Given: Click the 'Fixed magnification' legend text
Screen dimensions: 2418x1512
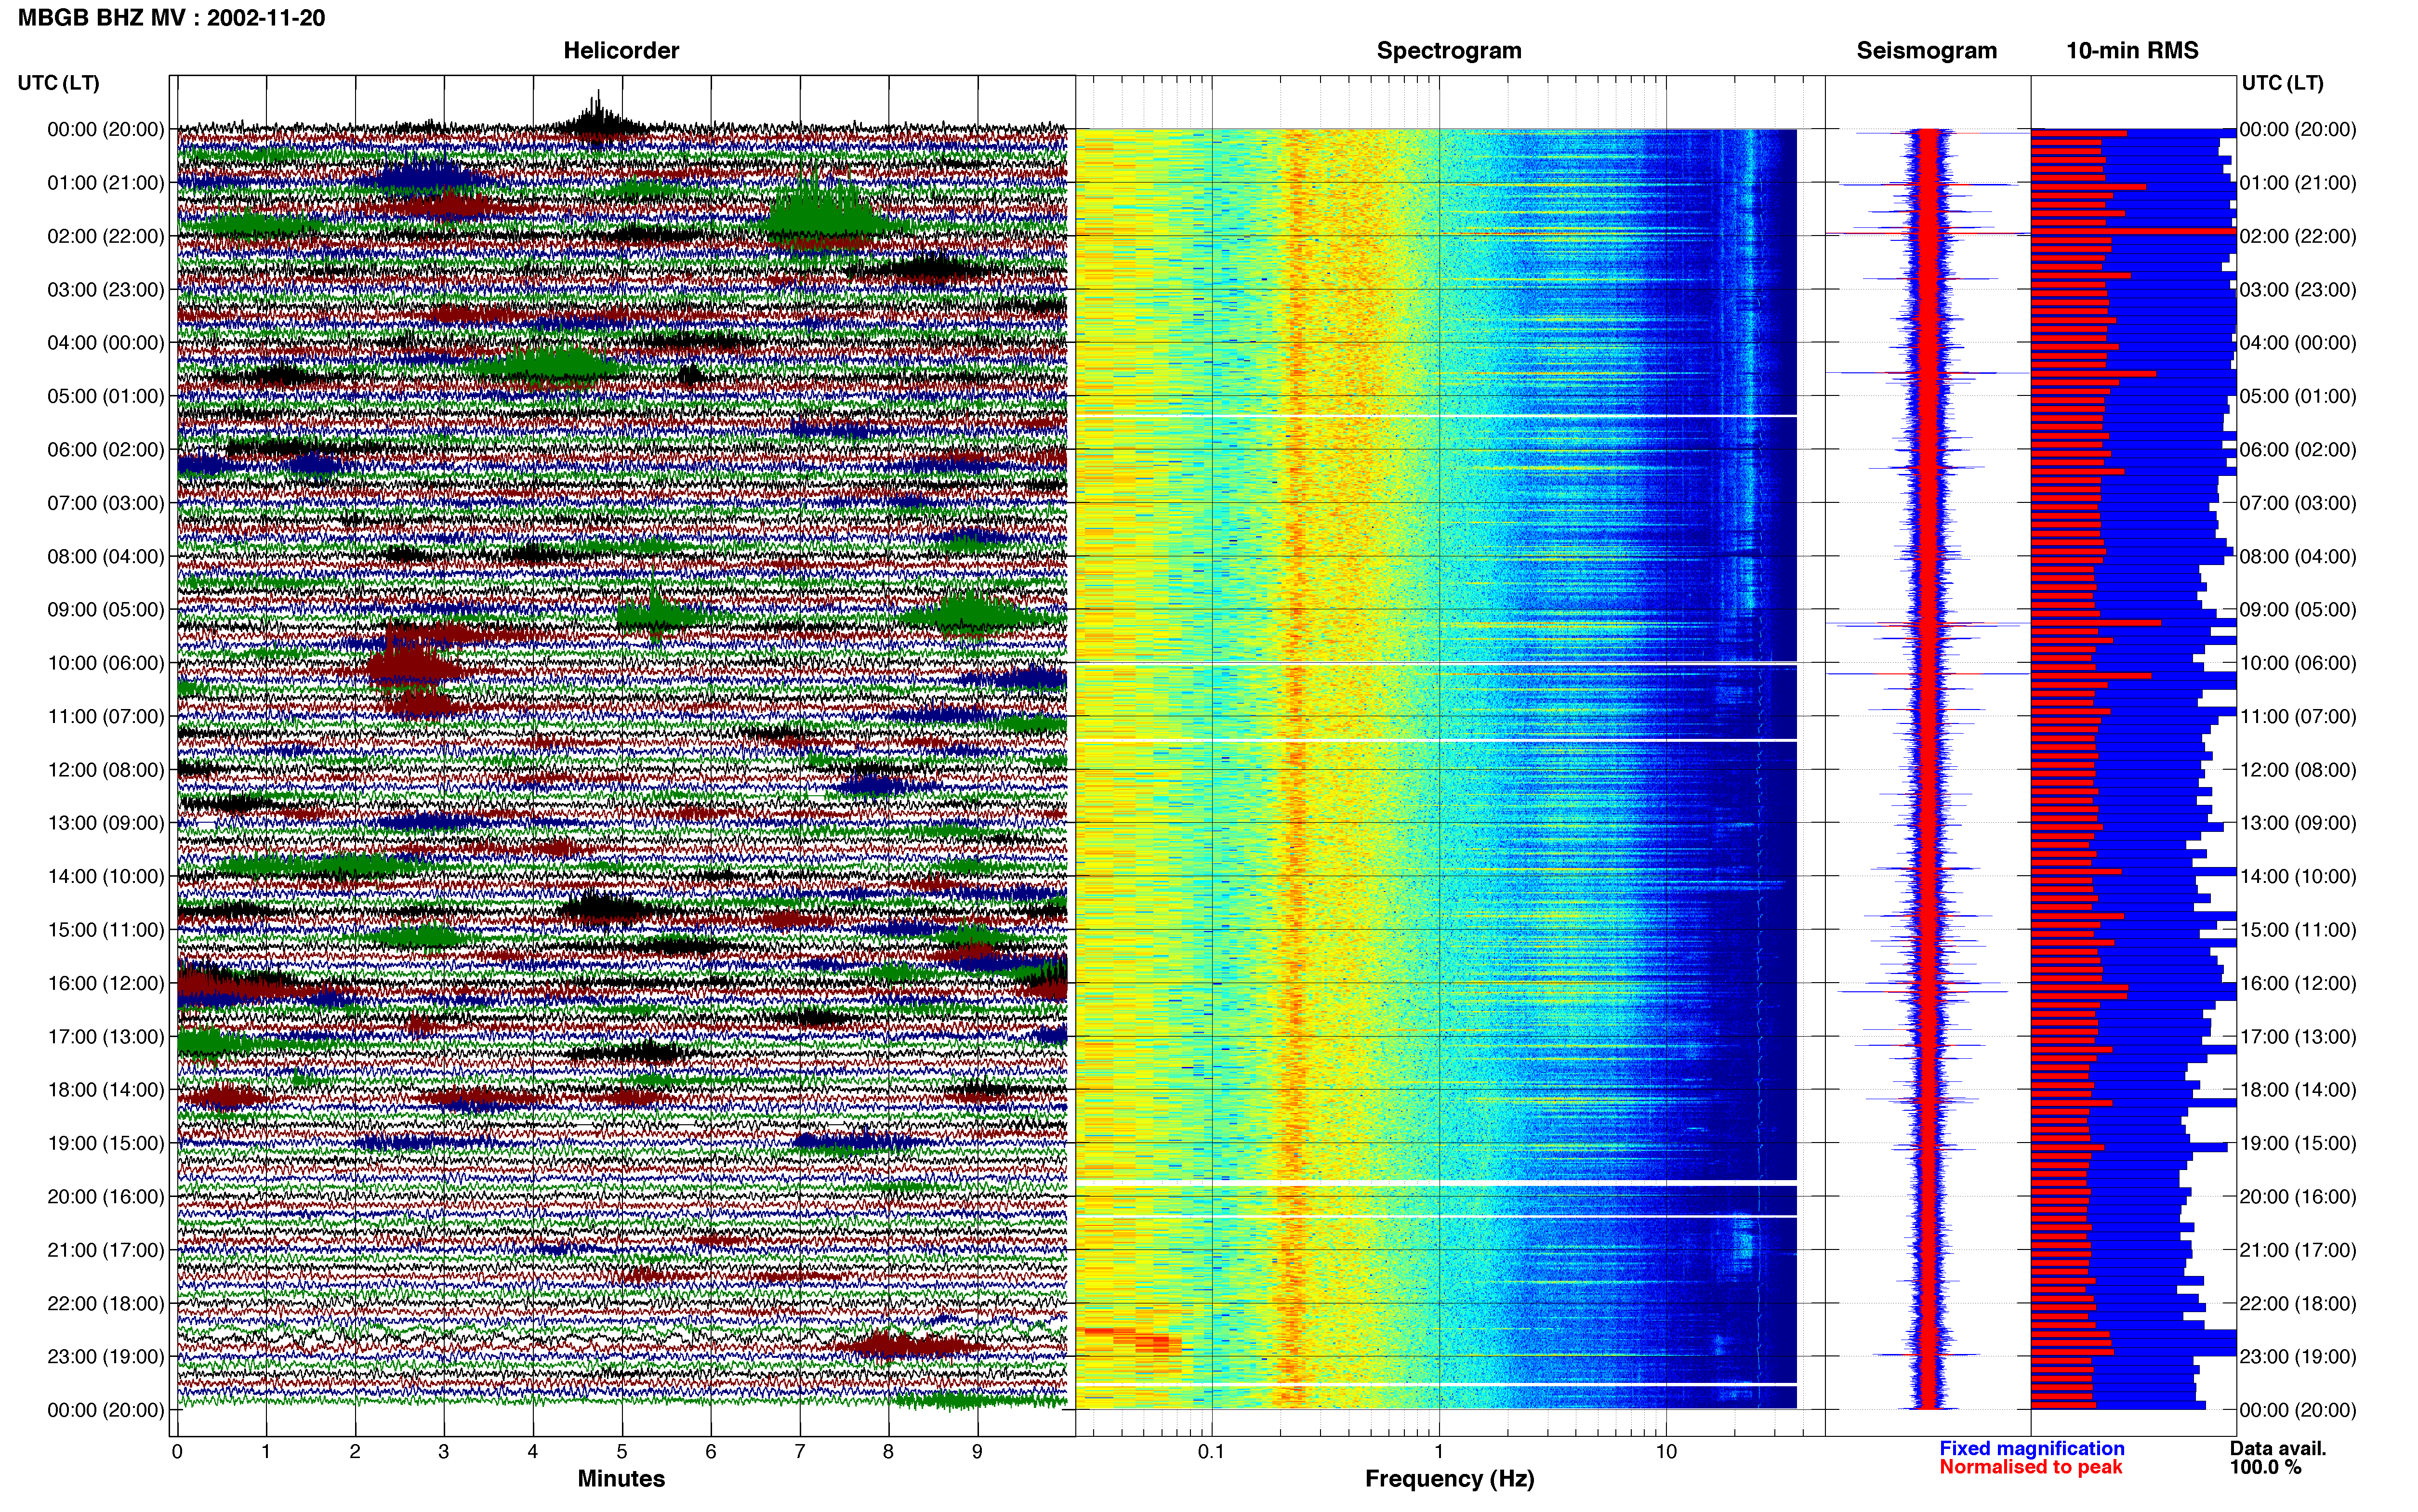Looking at the screenshot, I should click(x=2032, y=1448).
